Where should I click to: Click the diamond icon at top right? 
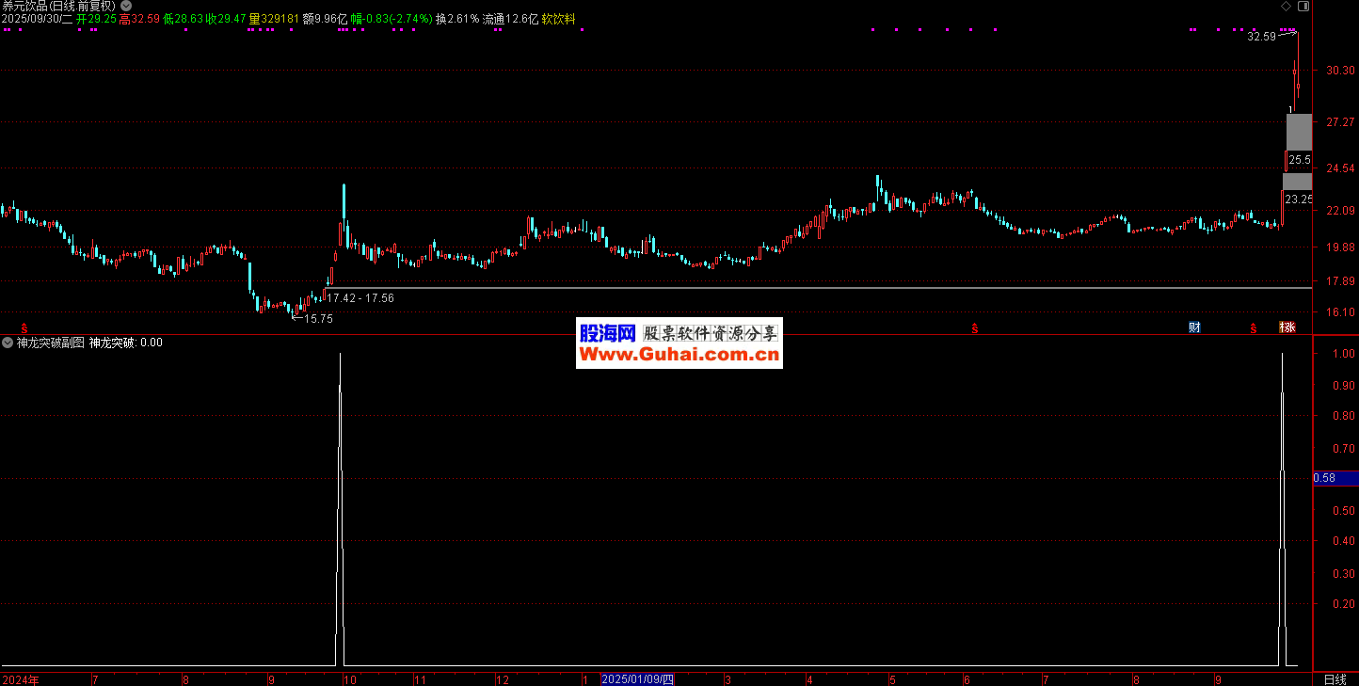[x=1287, y=7]
